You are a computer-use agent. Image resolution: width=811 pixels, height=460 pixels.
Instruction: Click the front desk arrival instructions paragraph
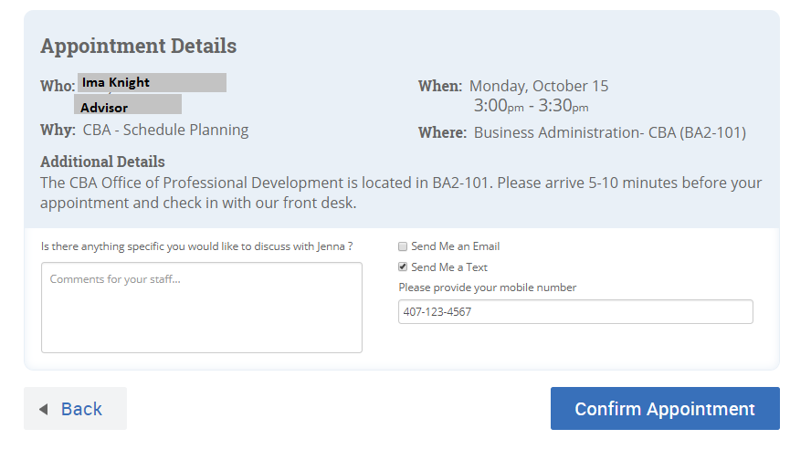pos(401,193)
